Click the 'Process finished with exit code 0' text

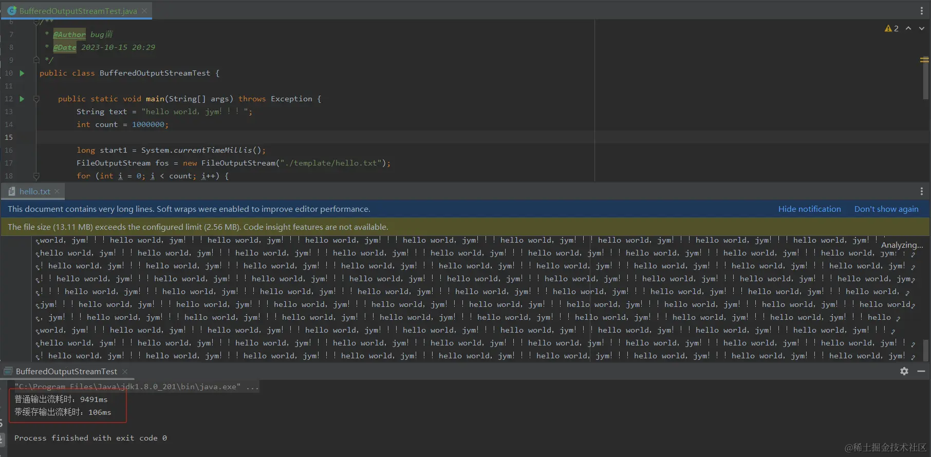pos(90,438)
